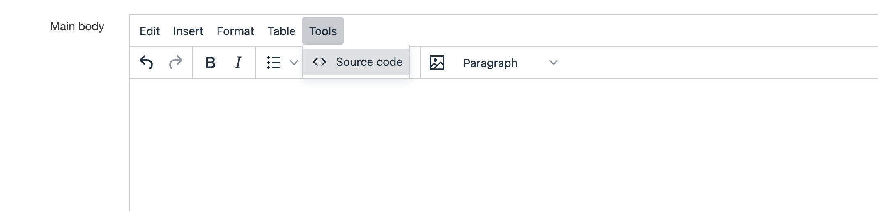Expand the bullet list style chevron
Image resolution: width=878 pixels, height=211 pixels.
[294, 63]
